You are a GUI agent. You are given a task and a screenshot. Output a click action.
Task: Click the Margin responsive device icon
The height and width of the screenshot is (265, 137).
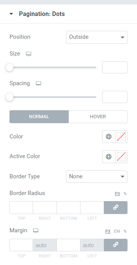pos(36,231)
